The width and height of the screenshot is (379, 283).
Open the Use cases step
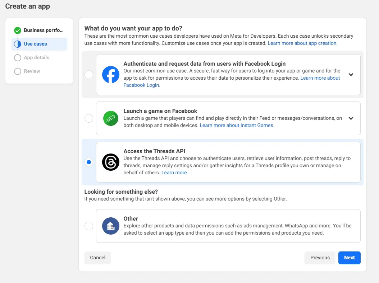coord(39,44)
